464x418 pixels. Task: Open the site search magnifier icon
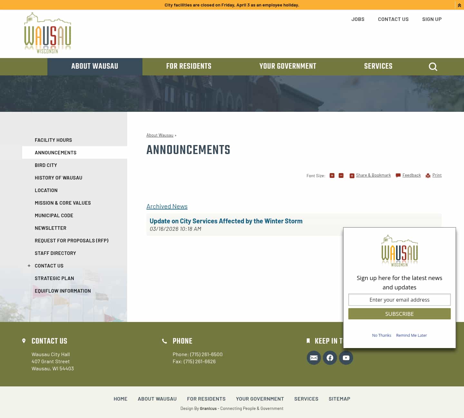tap(433, 67)
